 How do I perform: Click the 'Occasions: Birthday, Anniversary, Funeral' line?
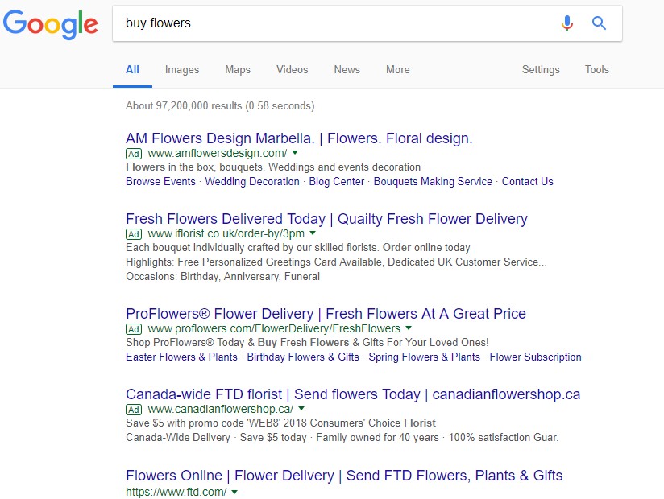[222, 276]
